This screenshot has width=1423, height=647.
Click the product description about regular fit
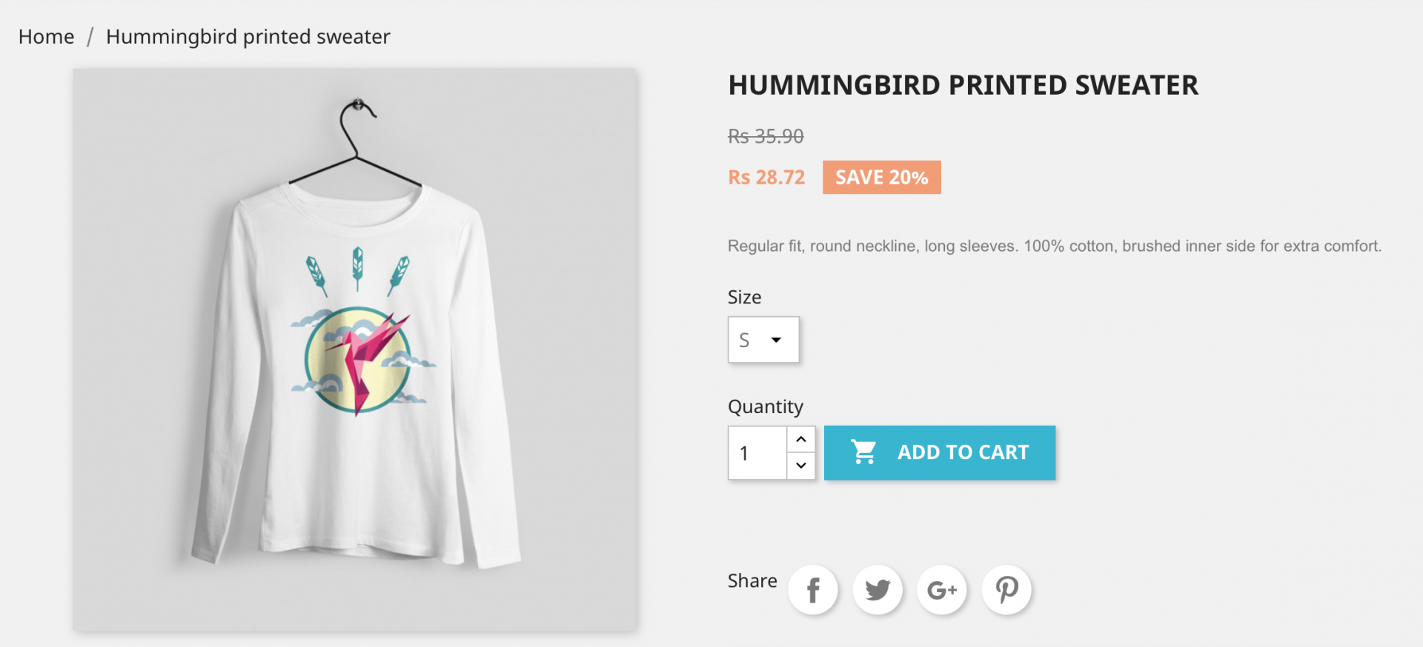coord(1055,246)
